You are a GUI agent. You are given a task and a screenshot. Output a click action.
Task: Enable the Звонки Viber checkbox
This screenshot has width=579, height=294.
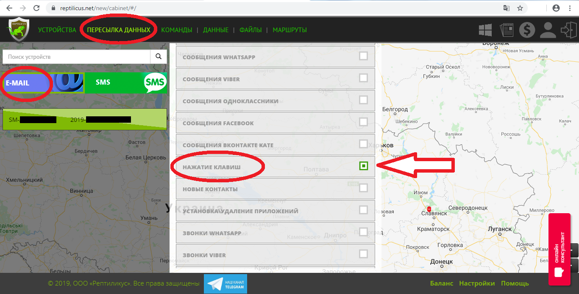363,254
